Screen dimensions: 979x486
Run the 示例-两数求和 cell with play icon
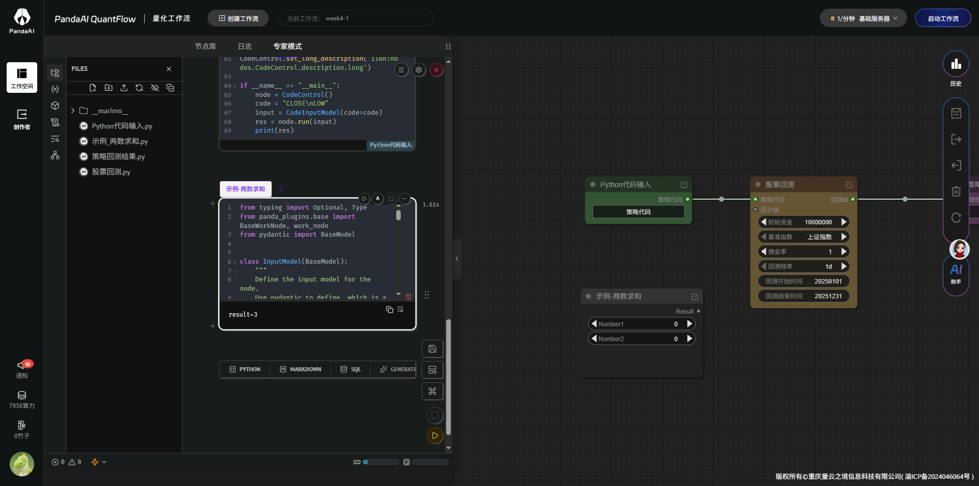[x=364, y=198]
